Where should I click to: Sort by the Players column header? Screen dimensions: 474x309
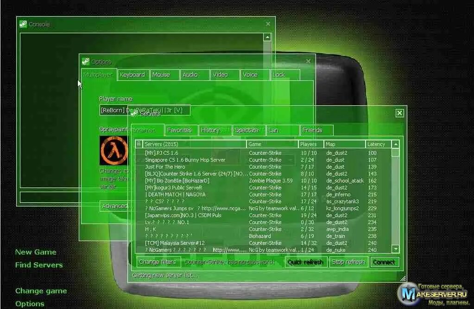[x=311, y=144]
